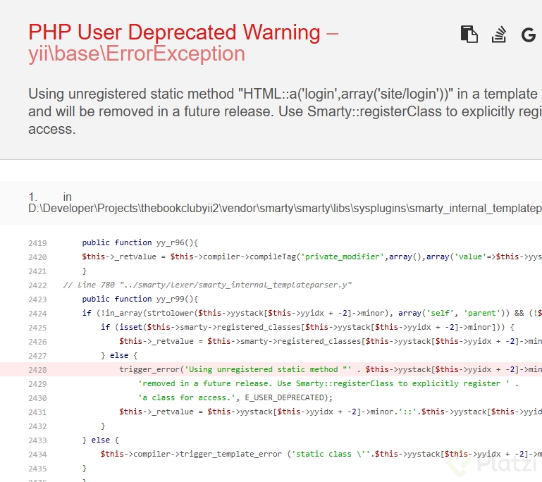Click the smarty_internal_templateparser.y comment
The height and width of the screenshot is (482, 542).
(x=207, y=285)
